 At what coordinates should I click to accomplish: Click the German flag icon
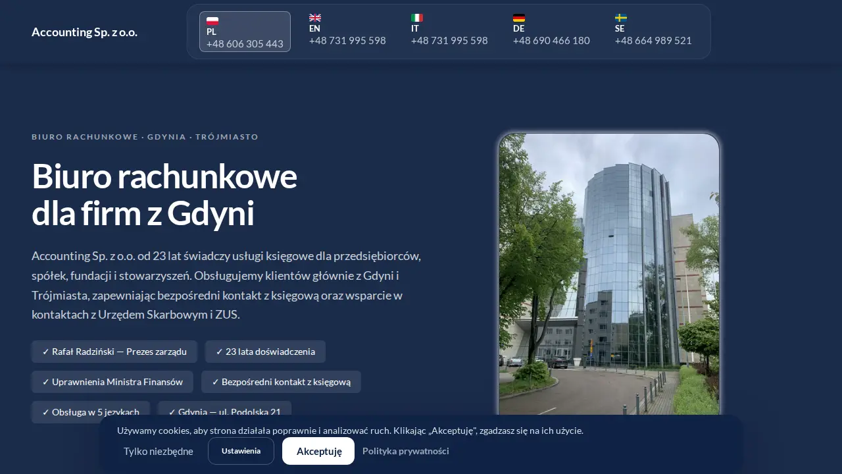pyautogui.click(x=519, y=18)
